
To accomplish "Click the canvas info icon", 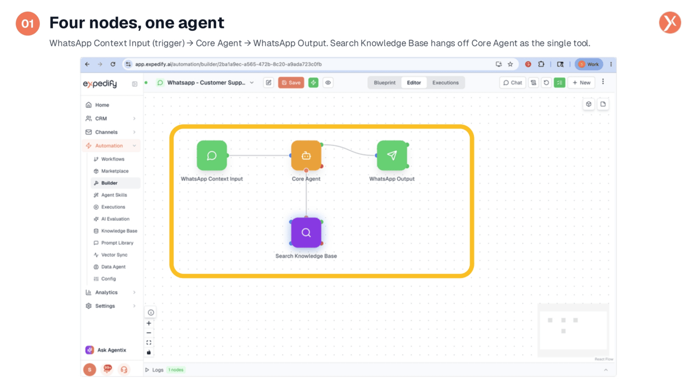I will pyautogui.click(x=151, y=312).
